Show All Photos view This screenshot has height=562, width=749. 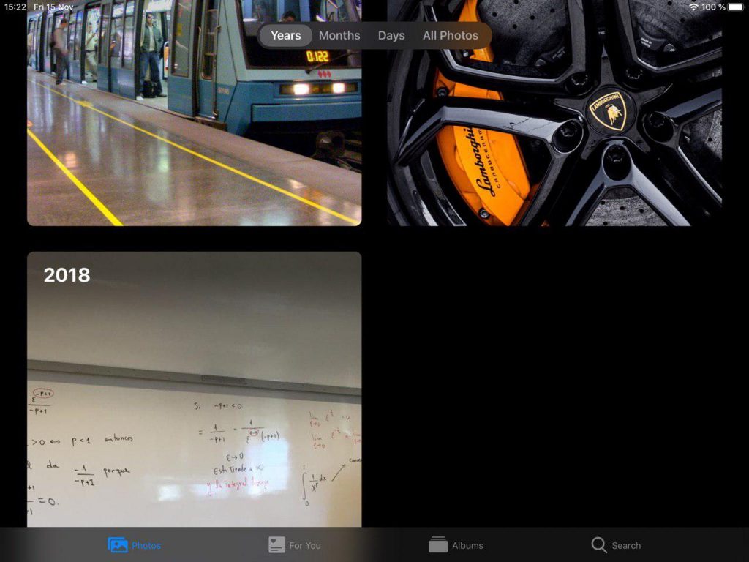click(451, 35)
